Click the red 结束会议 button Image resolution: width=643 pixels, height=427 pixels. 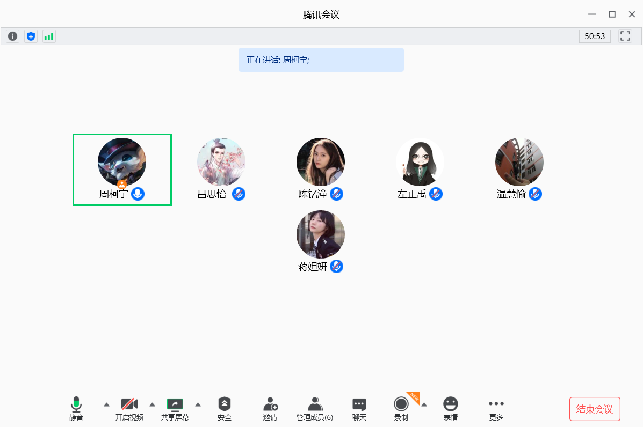pos(595,409)
